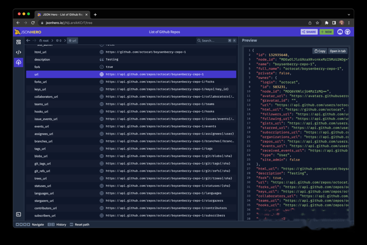Select the teams_url row

[x=131, y=104]
